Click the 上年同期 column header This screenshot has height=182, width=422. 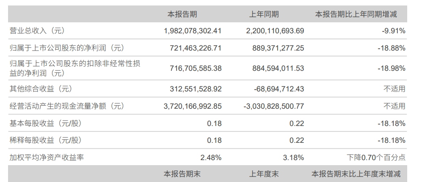(264, 14)
